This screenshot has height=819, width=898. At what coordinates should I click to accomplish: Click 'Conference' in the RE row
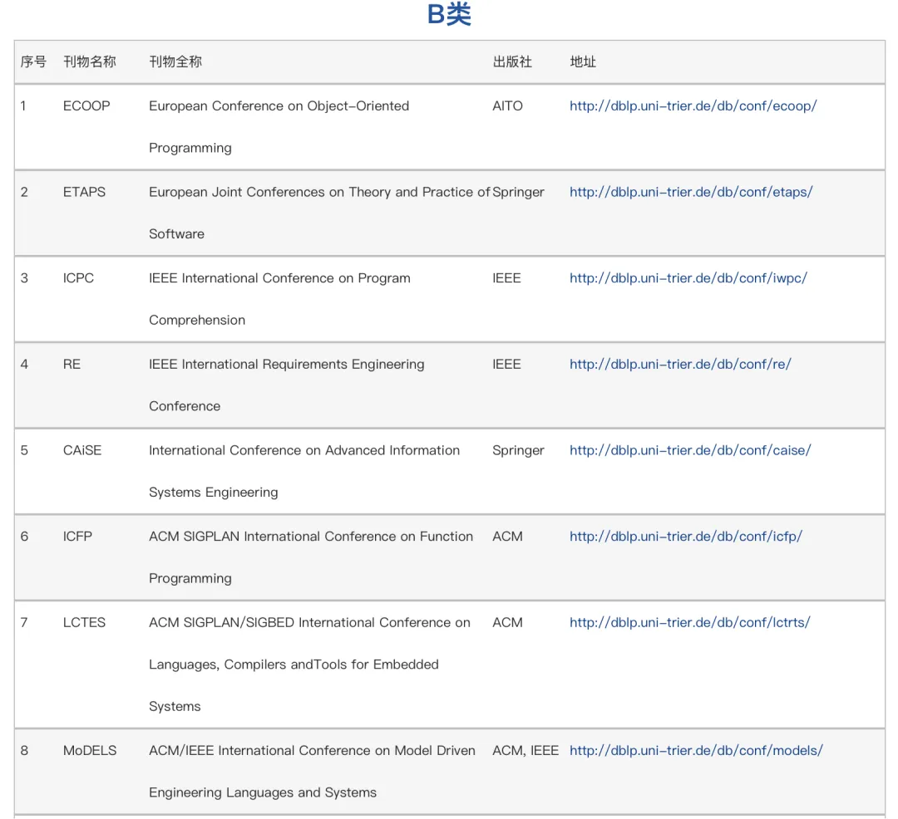(x=185, y=406)
